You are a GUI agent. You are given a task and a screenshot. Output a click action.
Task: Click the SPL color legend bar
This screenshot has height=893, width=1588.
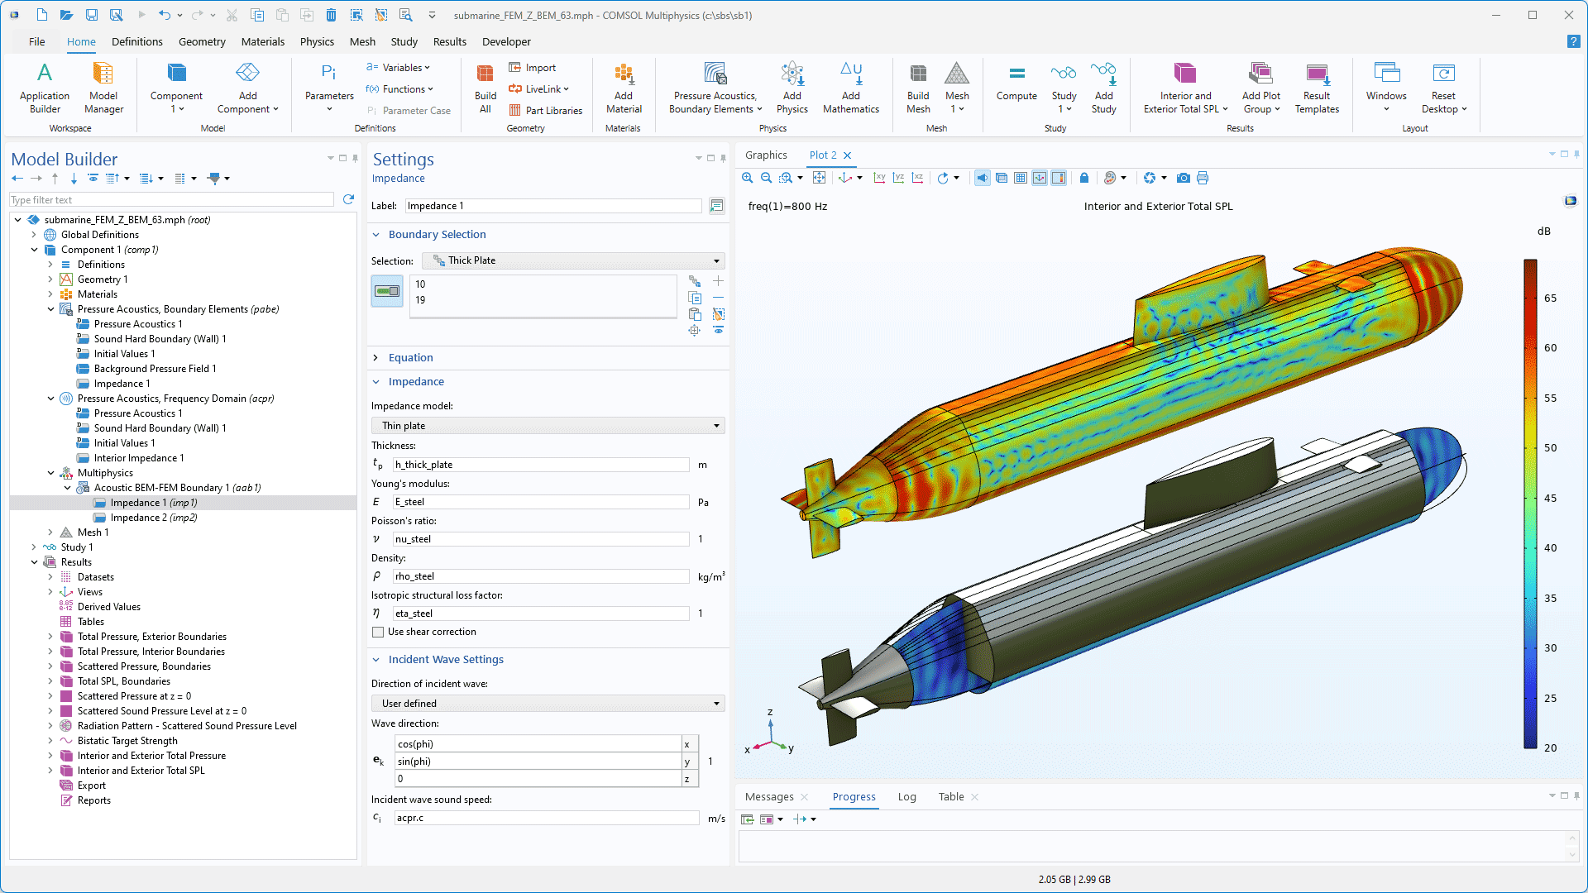point(1530,504)
